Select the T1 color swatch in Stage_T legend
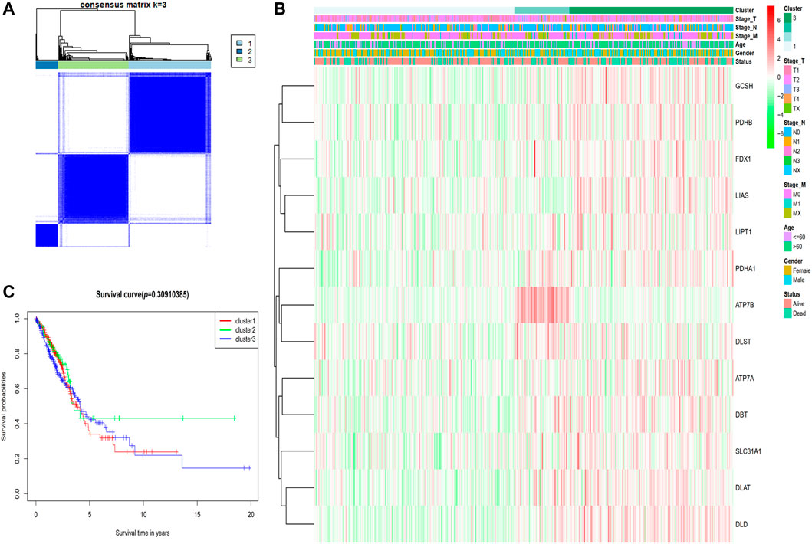The image size is (812, 544). coord(787,70)
